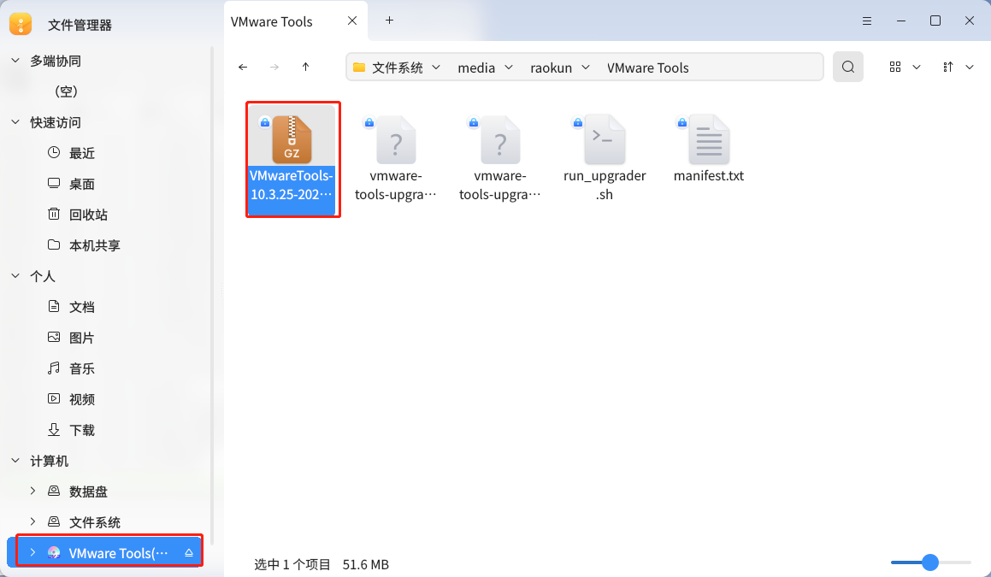This screenshot has width=991, height=577.
Task: Select the second vmware-tools-upgra file
Action: click(x=500, y=159)
